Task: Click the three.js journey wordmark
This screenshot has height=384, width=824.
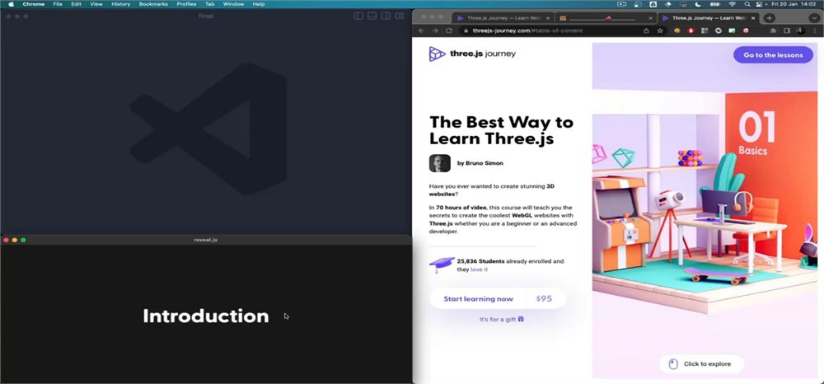Action: click(483, 54)
